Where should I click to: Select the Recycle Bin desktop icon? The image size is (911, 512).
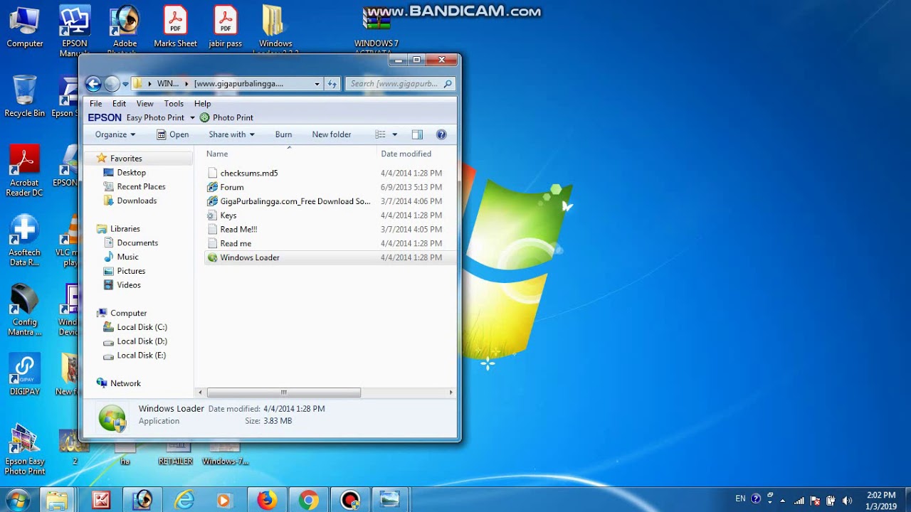tap(25, 96)
